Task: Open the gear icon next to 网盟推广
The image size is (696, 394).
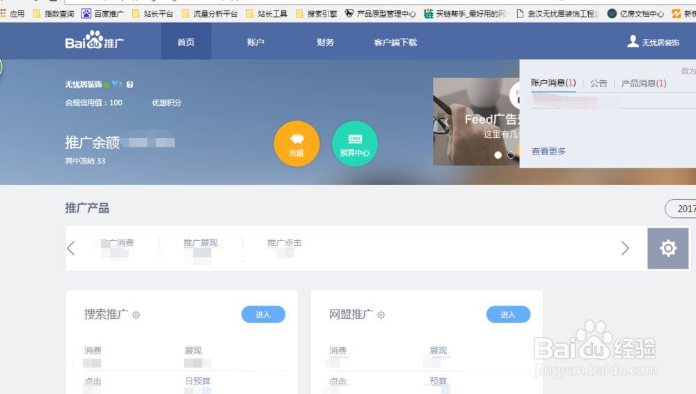Action: click(x=381, y=315)
